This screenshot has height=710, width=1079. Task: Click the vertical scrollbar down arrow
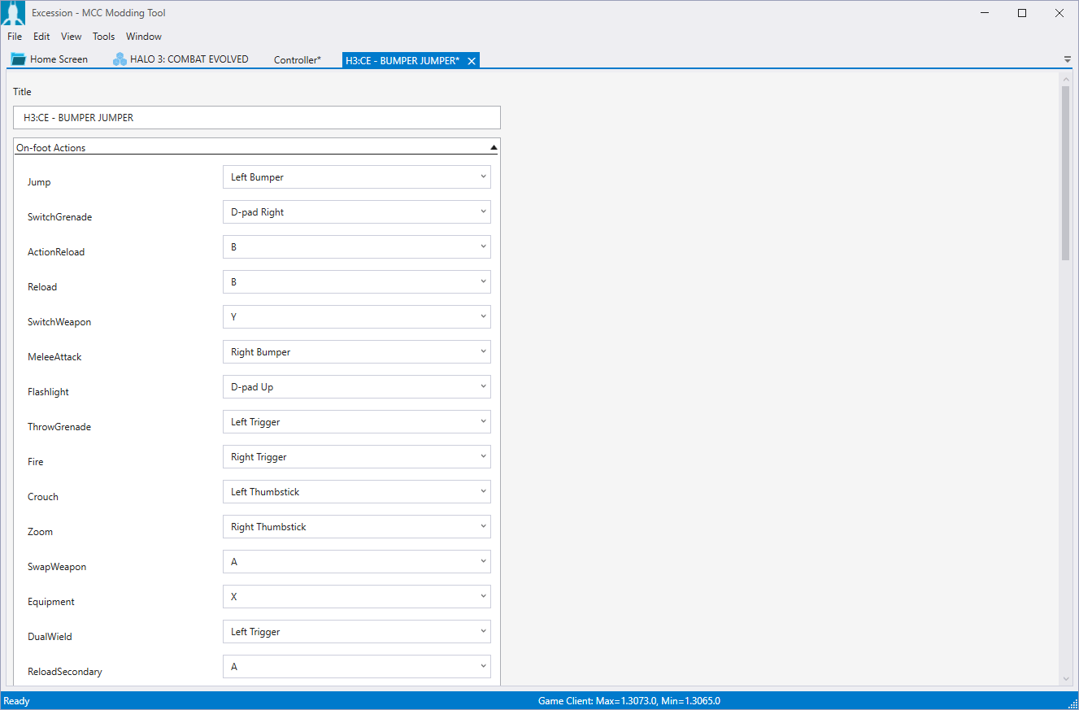tap(1065, 679)
